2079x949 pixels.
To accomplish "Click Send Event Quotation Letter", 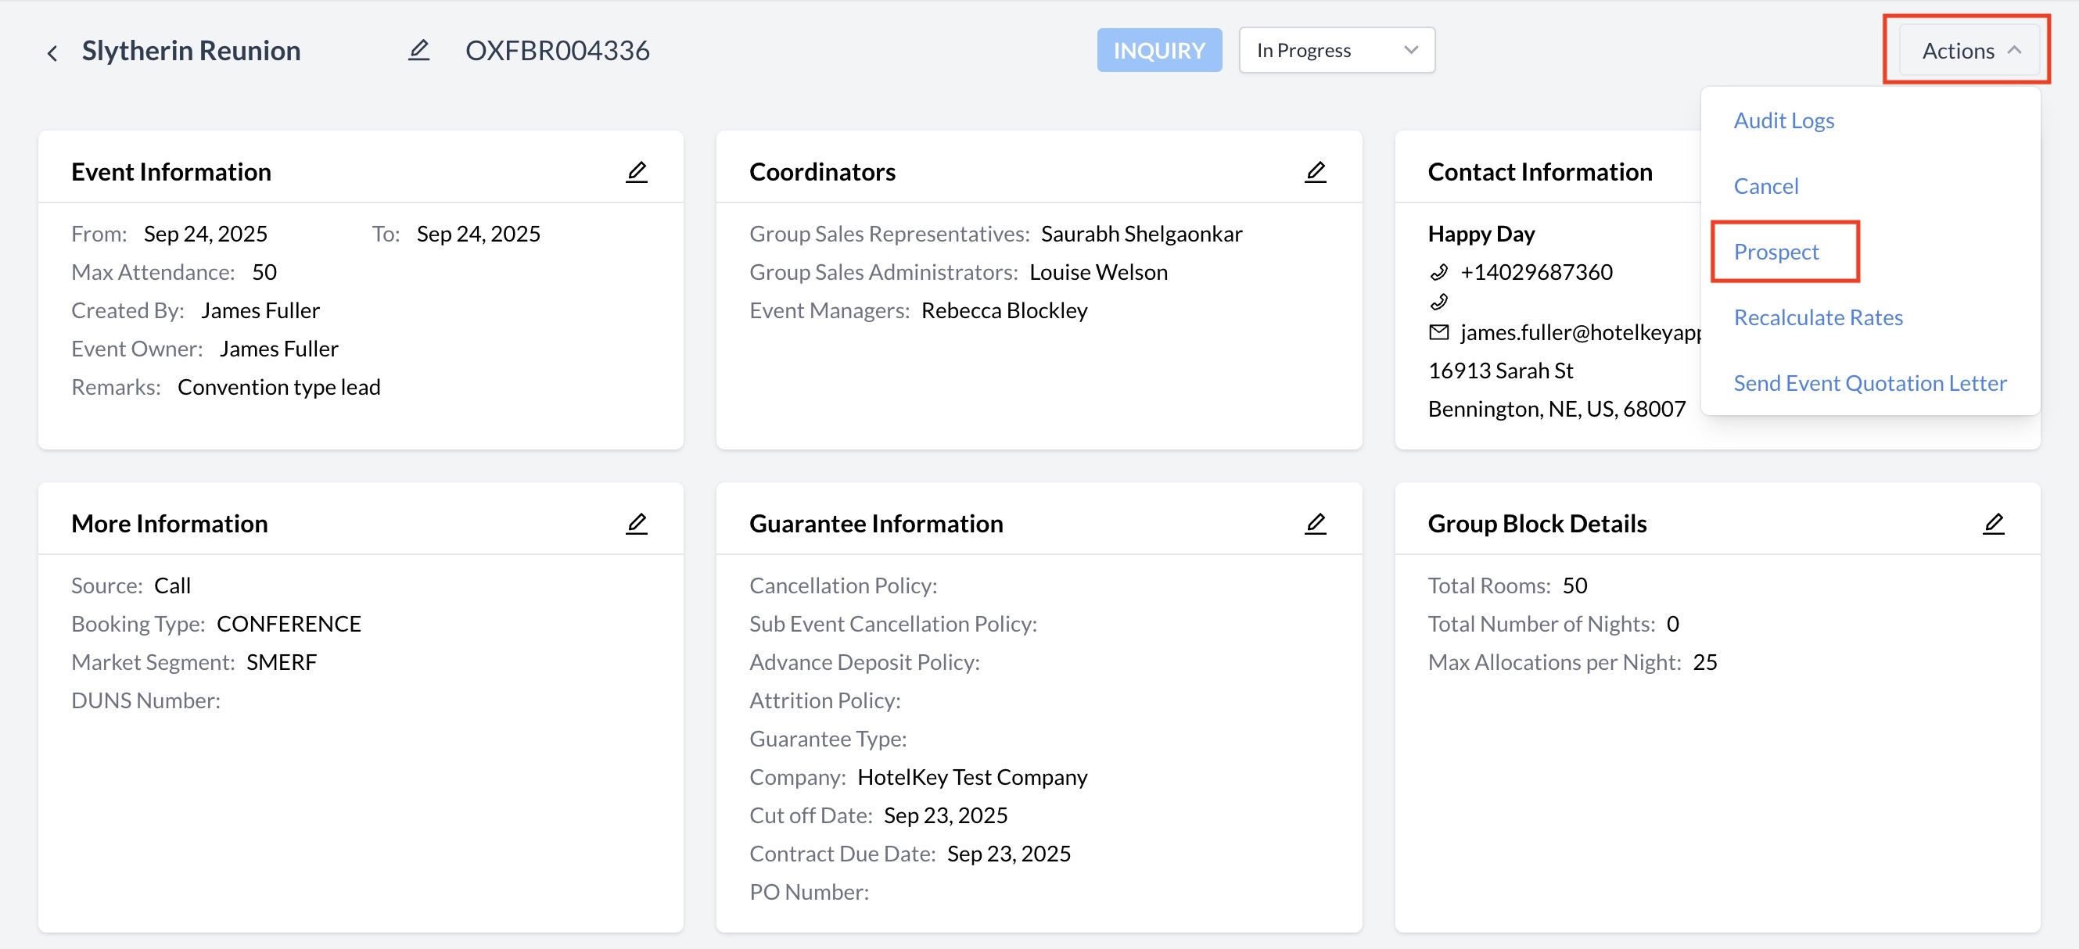I will coord(1869,383).
